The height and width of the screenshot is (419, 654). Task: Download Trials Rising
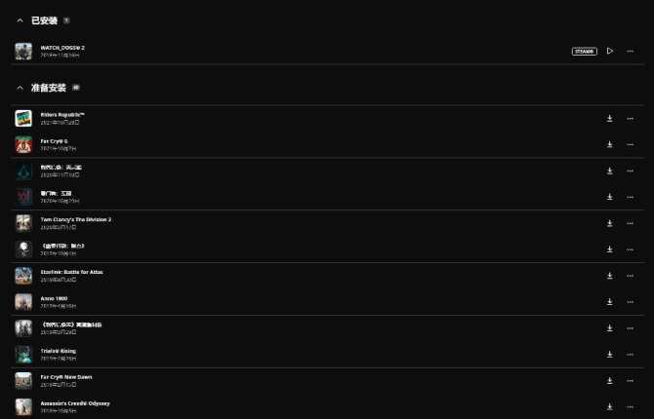click(x=609, y=354)
